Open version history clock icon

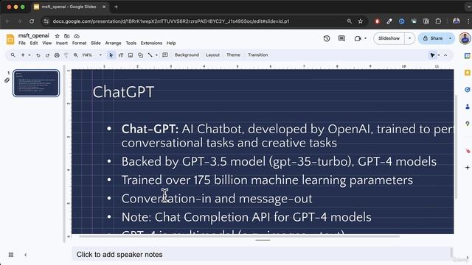pos(327,38)
